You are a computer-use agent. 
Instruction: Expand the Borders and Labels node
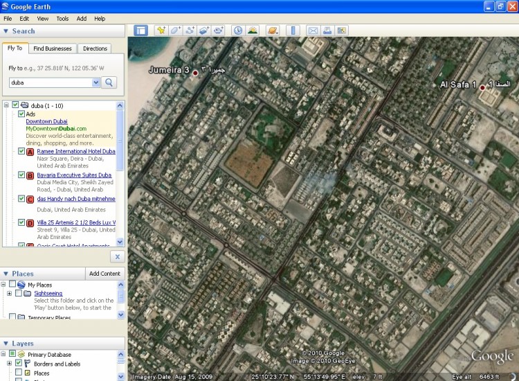coord(9,364)
